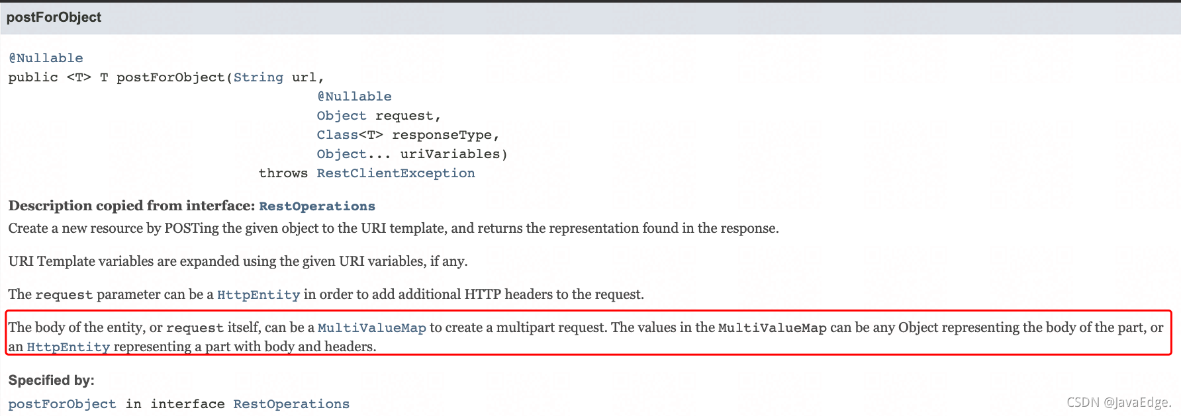1181x416 pixels.
Task: Open RestOperations link in description heading
Action: point(317,206)
